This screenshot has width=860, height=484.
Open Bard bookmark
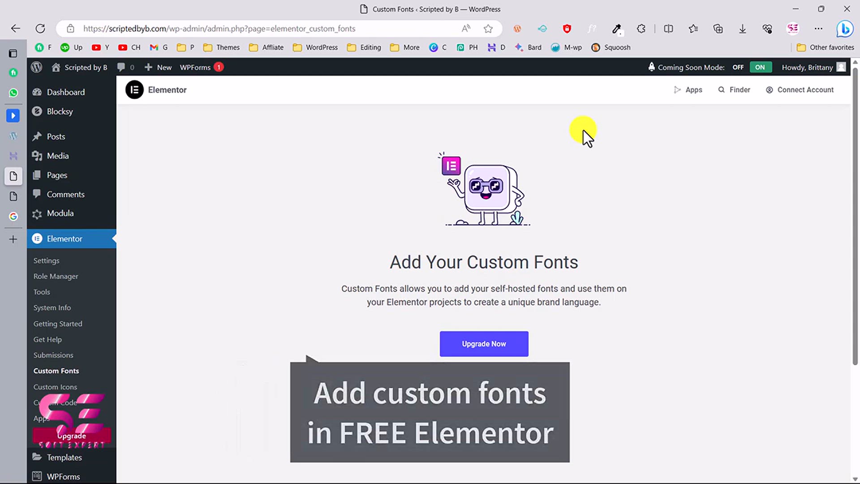(x=528, y=48)
